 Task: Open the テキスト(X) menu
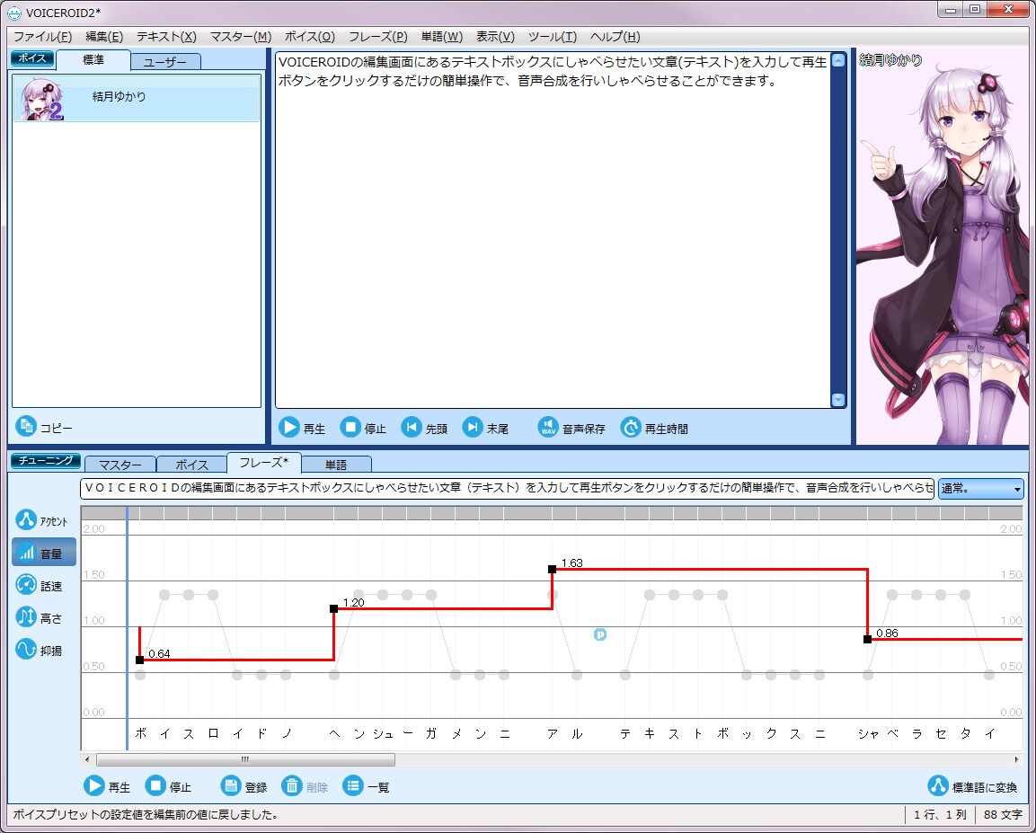point(166,37)
